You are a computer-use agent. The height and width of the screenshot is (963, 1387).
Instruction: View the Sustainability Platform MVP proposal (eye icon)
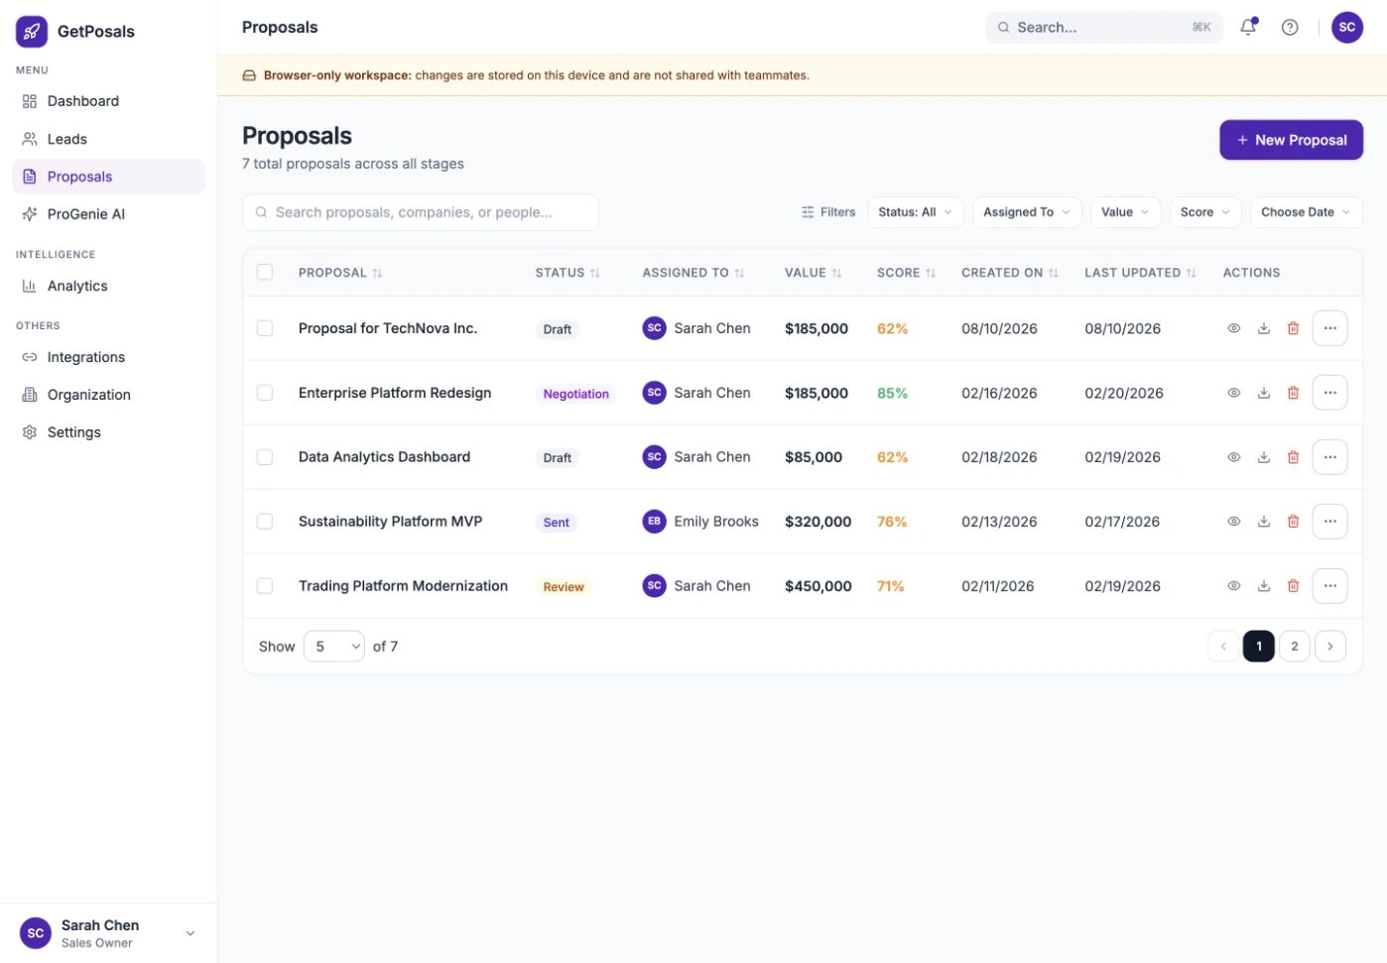click(1234, 522)
